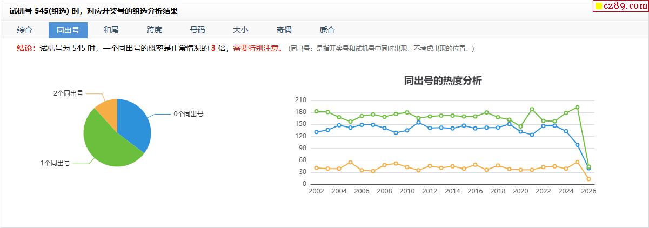The height and width of the screenshot is (228, 649).
Task: Open the 奇偶 tab
Action: pyautogui.click(x=284, y=30)
